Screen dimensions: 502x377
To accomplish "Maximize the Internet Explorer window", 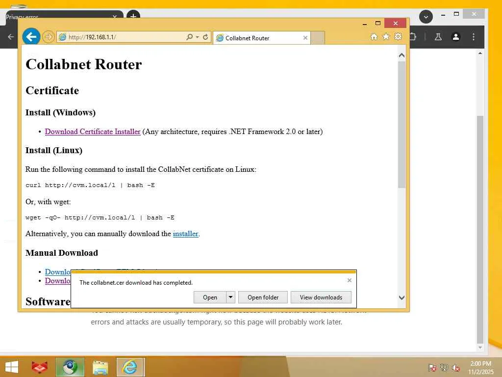I will [378, 24].
